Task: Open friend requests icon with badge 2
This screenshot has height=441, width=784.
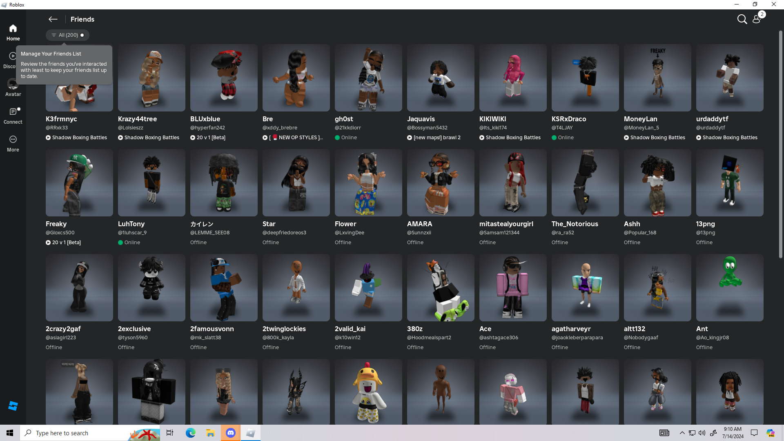Action: [757, 19]
